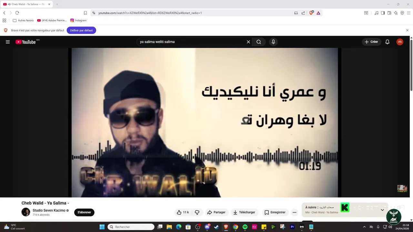Open Brave Wallet icon
This screenshot has height=232, width=413.
389,13
